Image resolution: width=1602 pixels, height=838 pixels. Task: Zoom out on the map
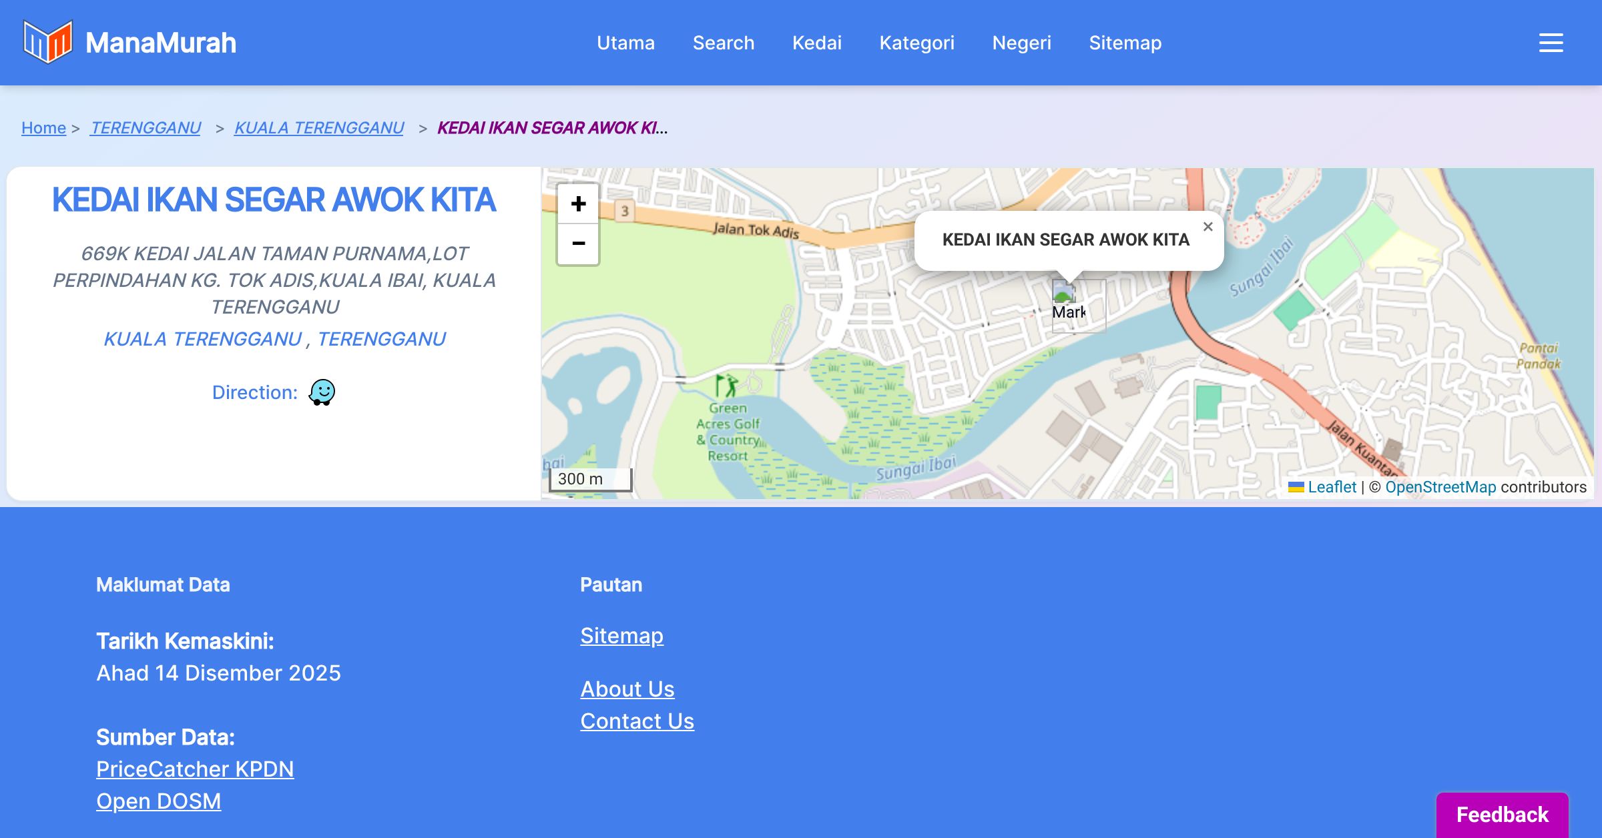coord(578,244)
